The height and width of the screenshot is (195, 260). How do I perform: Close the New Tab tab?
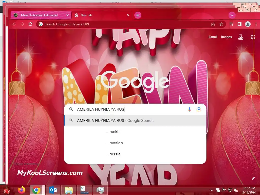[128, 15]
